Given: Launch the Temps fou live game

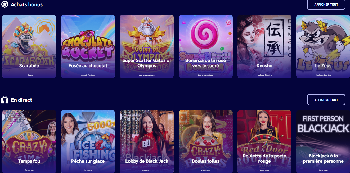Looking at the screenshot, I should (x=29, y=142).
